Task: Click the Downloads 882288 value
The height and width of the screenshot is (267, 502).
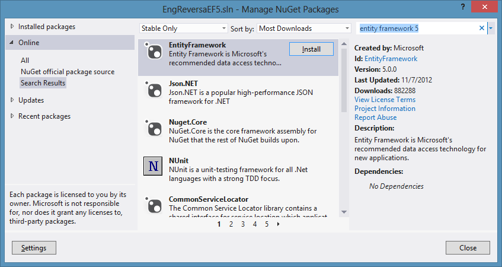Action: pyautogui.click(x=405, y=91)
